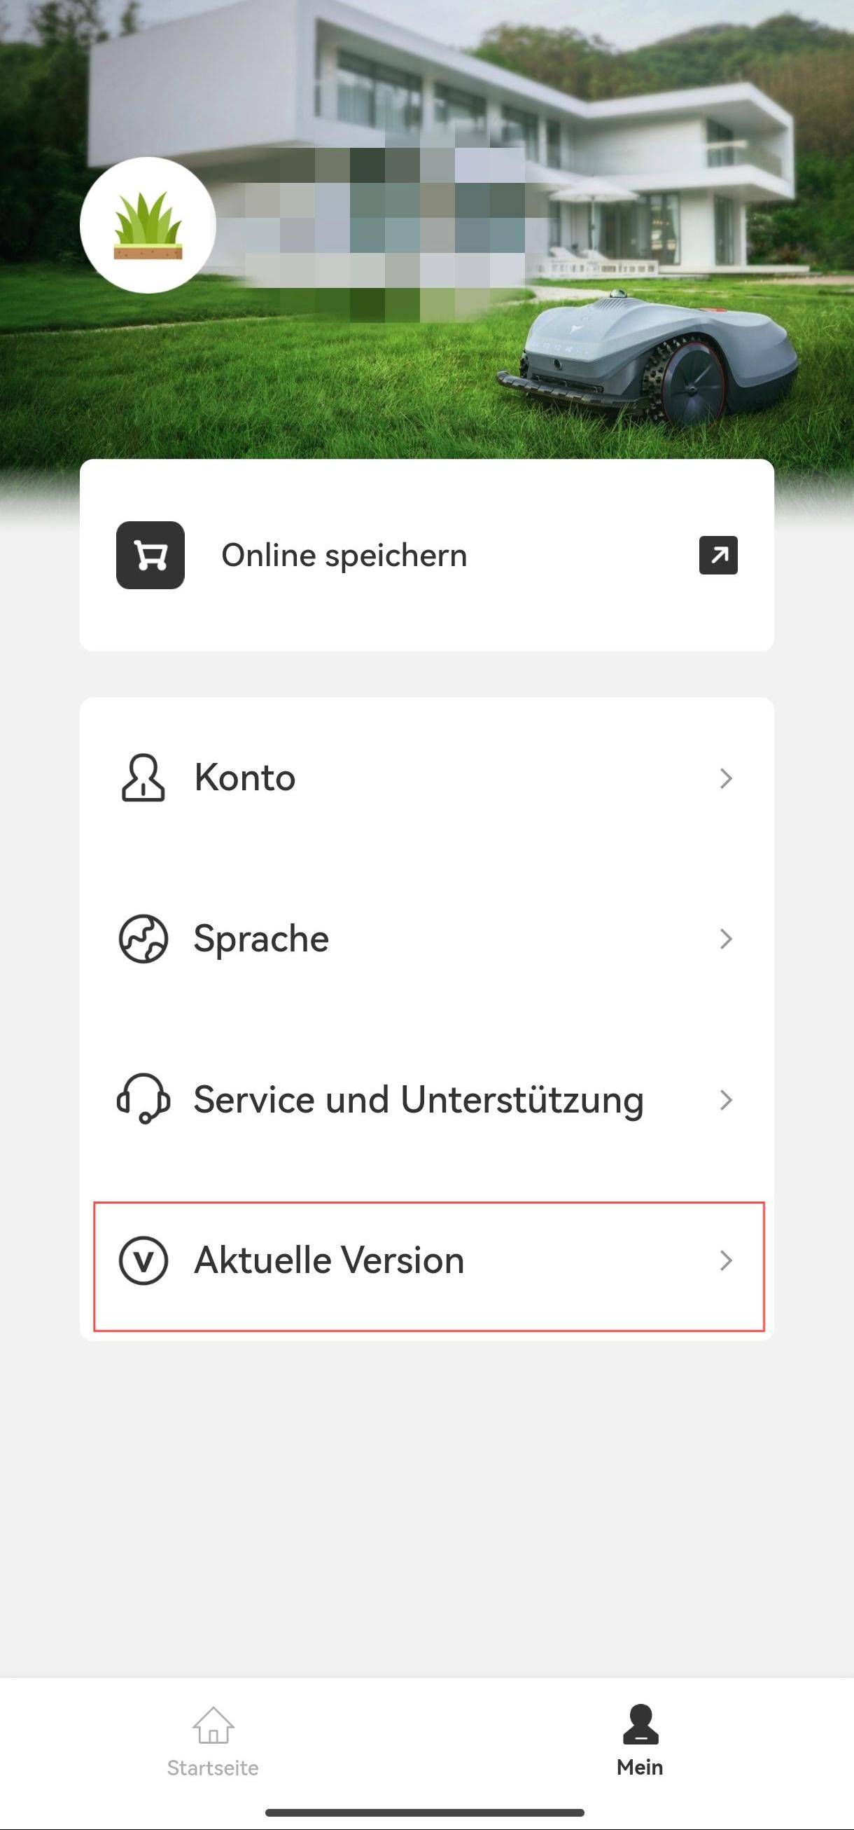Expand Konto with its chevron arrow
The height and width of the screenshot is (1830, 854).
point(725,778)
